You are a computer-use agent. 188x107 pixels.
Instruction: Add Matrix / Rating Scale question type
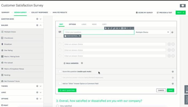(22, 56)
